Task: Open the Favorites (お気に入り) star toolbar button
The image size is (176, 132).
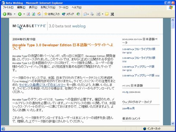Action: point(52,14)
